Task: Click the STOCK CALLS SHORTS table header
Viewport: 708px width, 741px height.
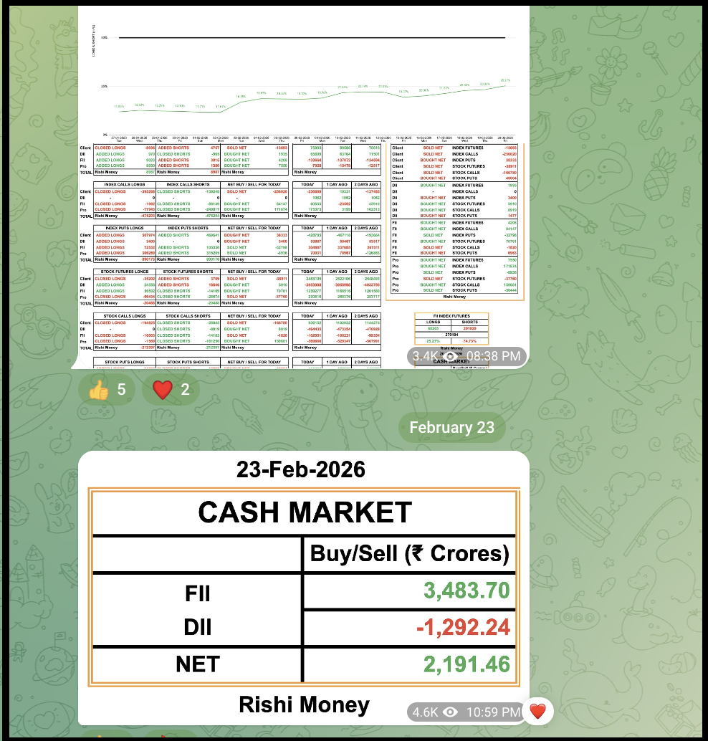Action: 188,316
